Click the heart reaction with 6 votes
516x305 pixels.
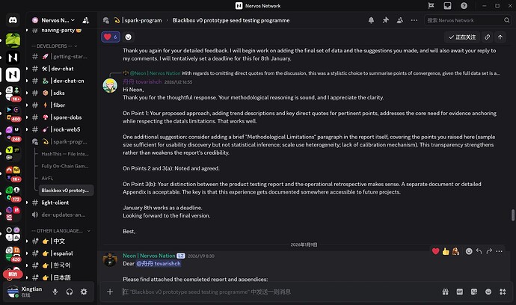111,36
